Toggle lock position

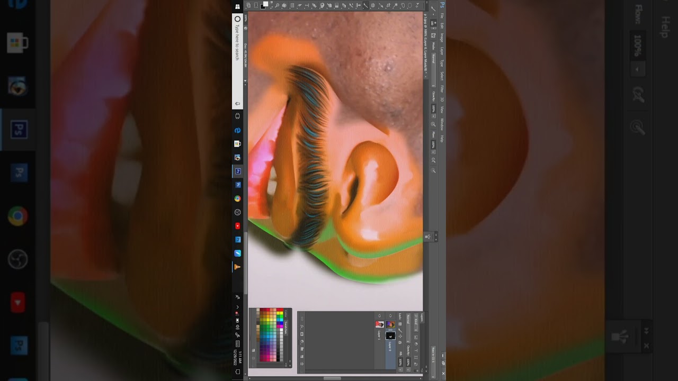(400, 337)
